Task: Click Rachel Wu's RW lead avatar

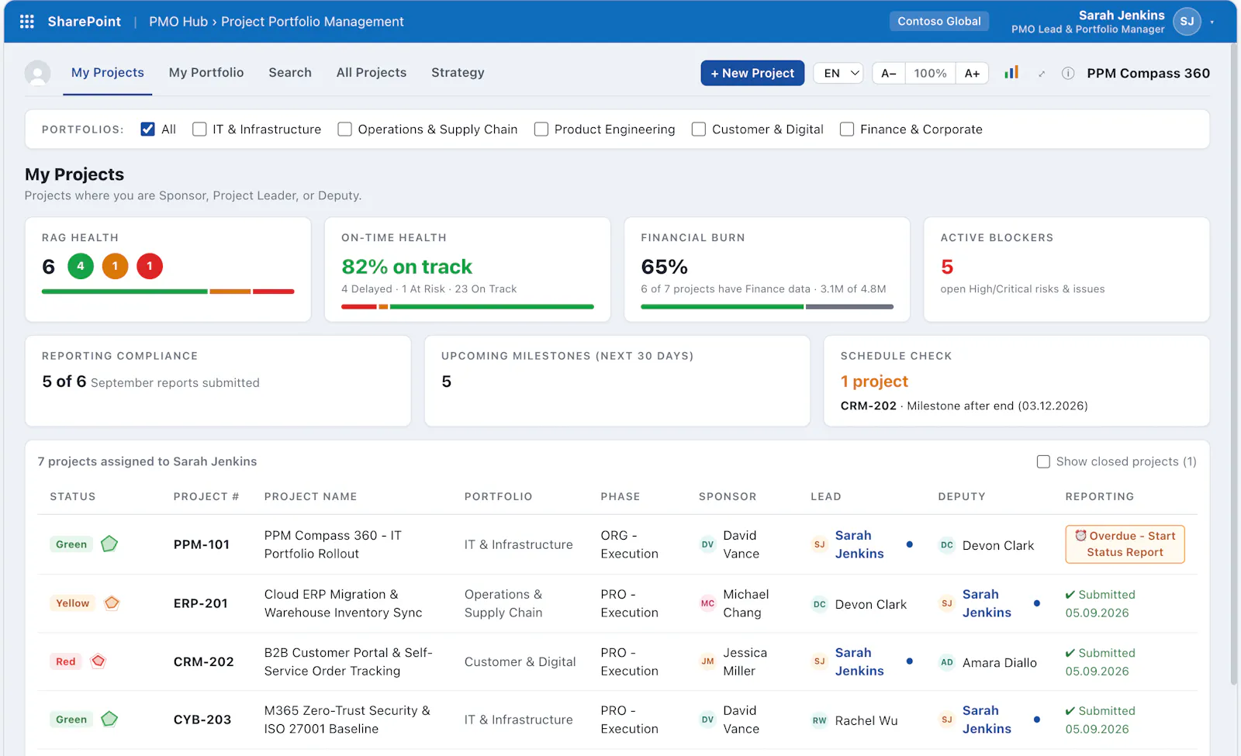Action: pos(819,720)
